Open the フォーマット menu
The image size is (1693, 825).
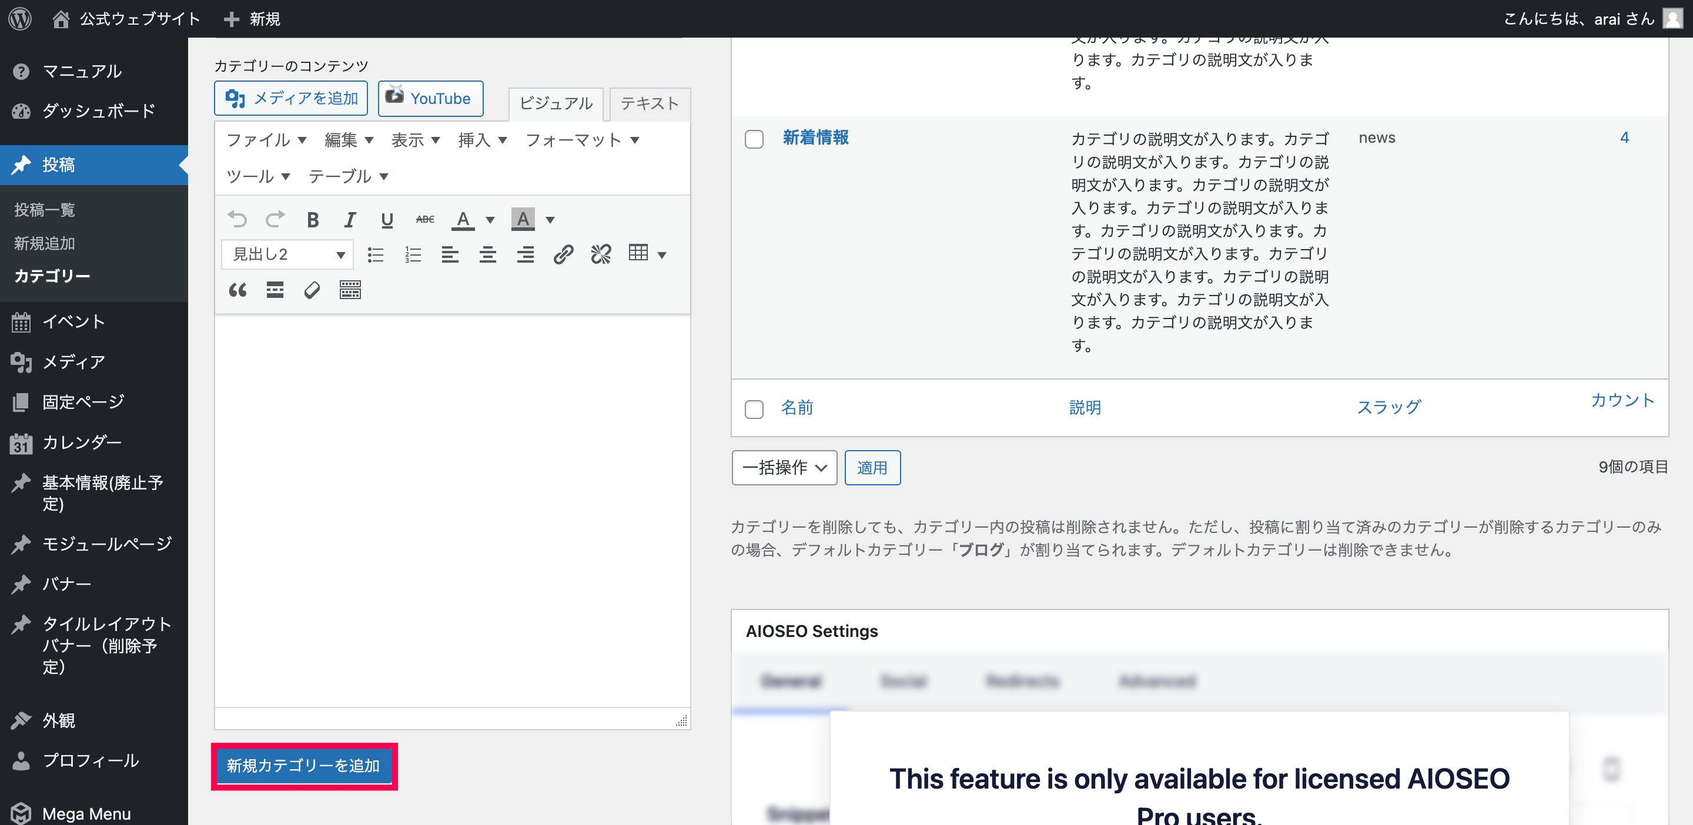point(581,140)
